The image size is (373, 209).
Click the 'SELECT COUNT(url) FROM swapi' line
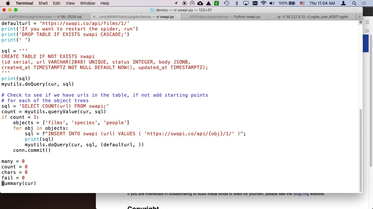click(55, 106)
